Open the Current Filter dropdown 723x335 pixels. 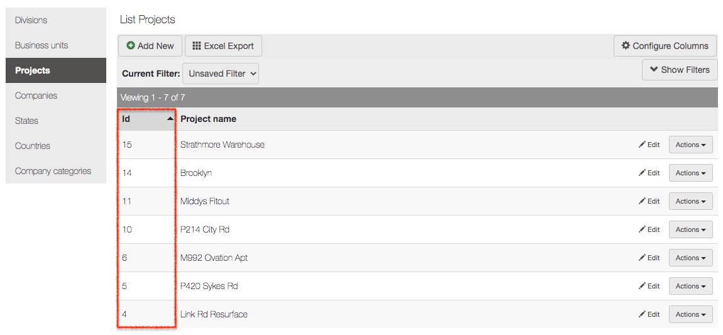point(221,74)
